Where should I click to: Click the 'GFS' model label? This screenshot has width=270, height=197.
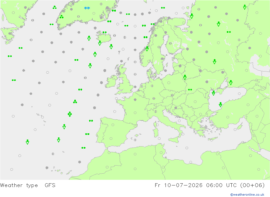pos(50,185)
